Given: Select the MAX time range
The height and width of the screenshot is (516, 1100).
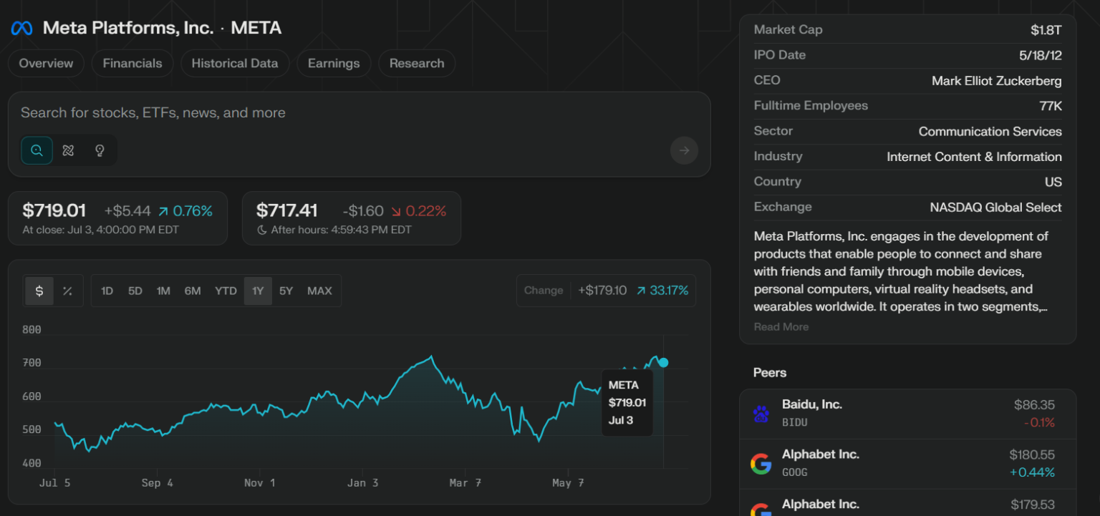Looking at the screenshot, I should click(x=319, y=291).
